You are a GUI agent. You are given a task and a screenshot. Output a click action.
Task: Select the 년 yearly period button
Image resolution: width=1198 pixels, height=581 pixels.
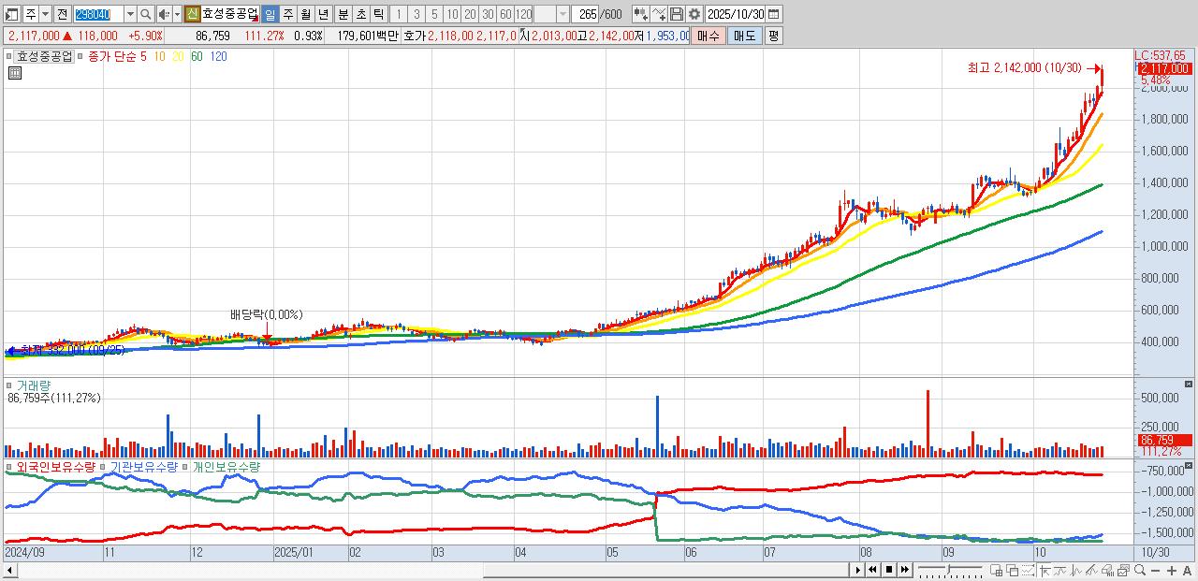(x=323, y=14)
